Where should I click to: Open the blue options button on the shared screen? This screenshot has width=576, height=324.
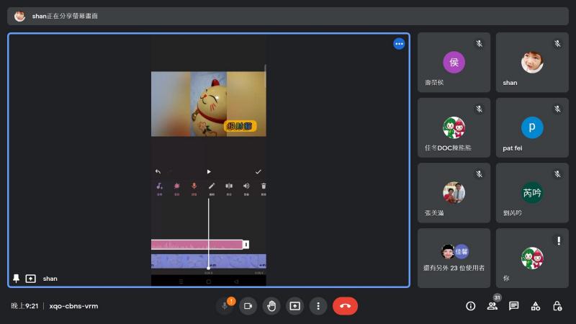[x=399, y=44]
